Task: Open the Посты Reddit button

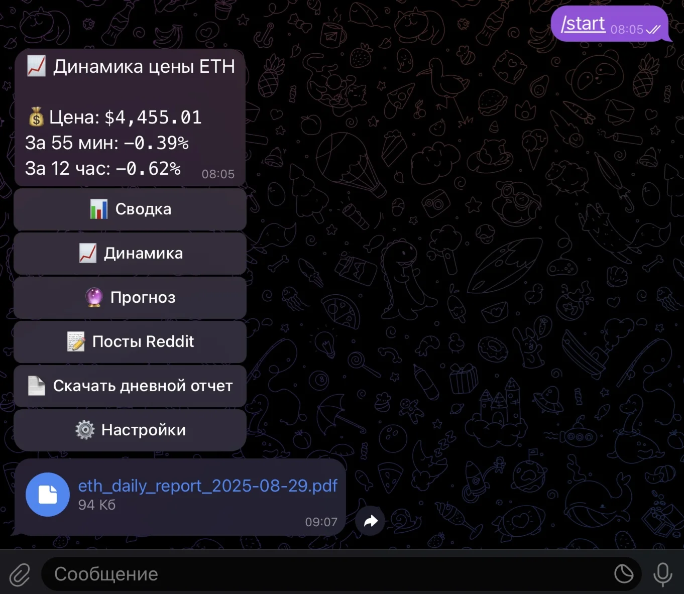Action: (130, 342)
